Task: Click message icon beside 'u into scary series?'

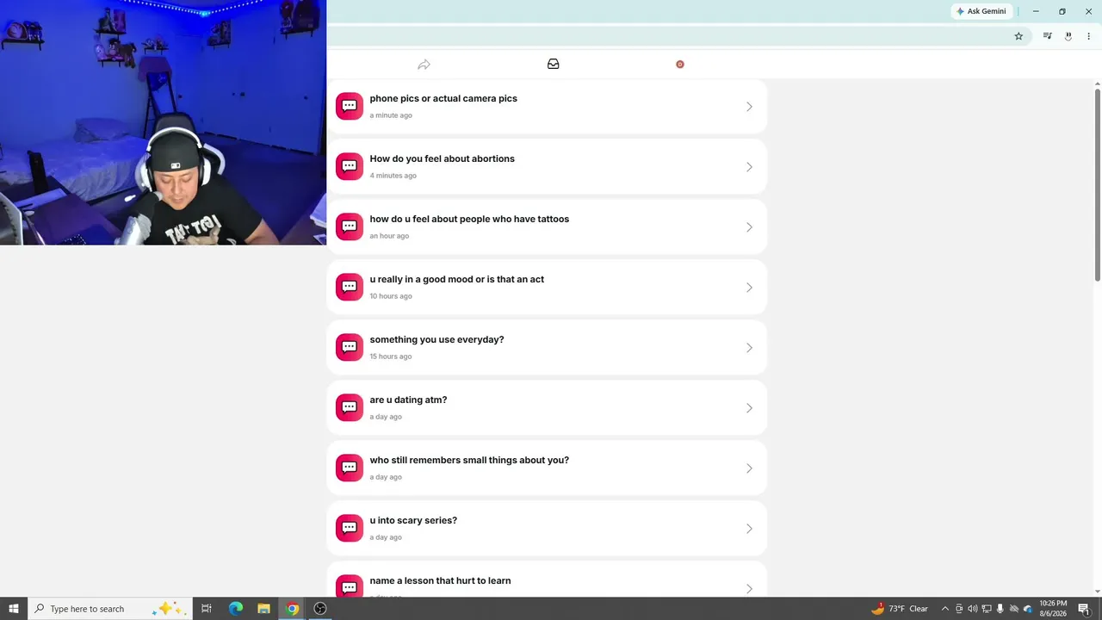Action: [x=350, y=528]
